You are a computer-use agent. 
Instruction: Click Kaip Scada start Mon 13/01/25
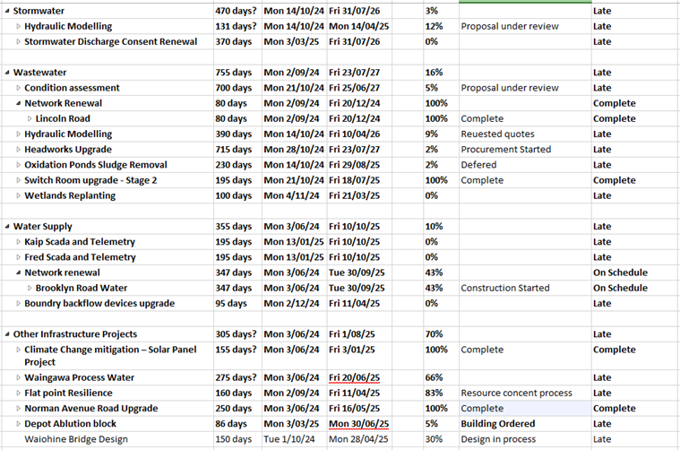[294, 242]
